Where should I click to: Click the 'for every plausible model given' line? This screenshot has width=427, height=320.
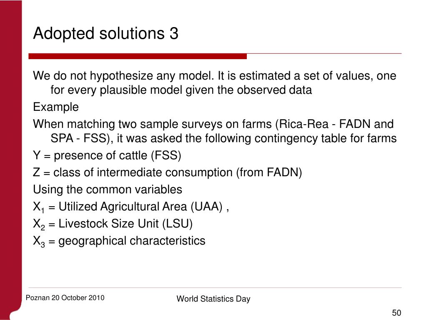pos(181,90)
